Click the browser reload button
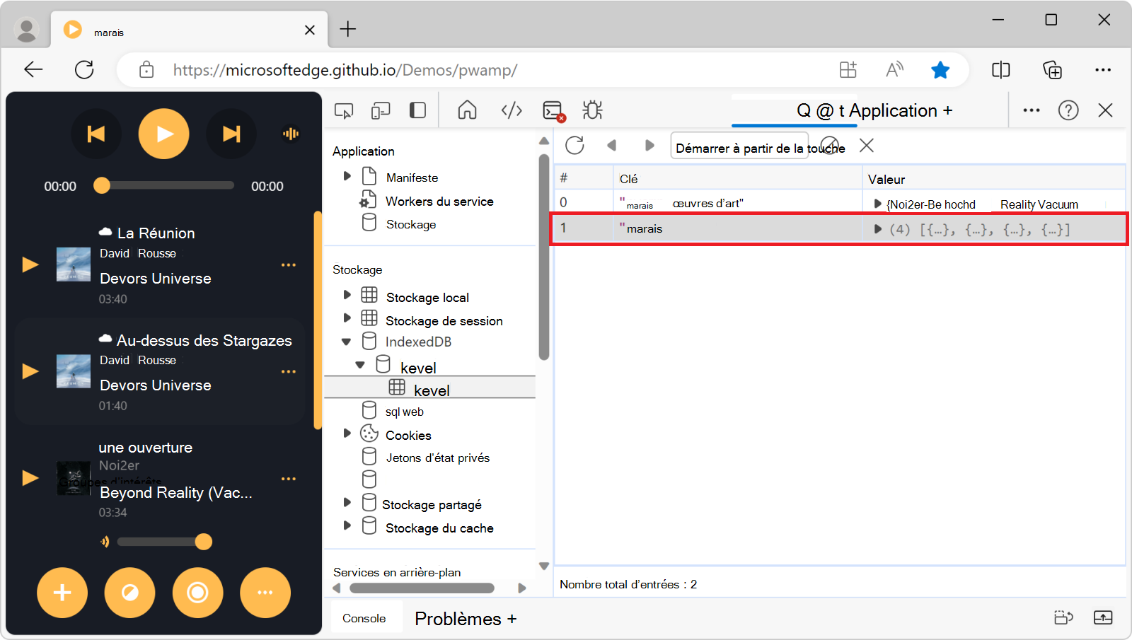 [84, 69]
